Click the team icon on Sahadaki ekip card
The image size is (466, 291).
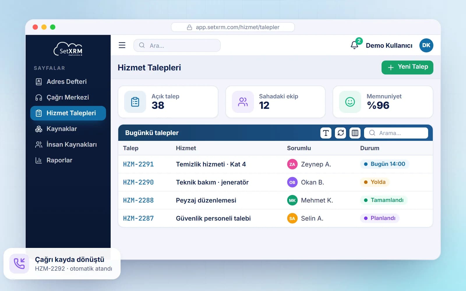tap(243, 102)
